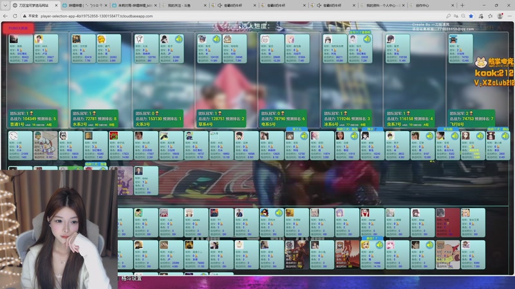Image resolution: width=515 pixels, height=289 pixels.
Task: Open the read aloud icon in the address bar
Action: pos(456,15)
